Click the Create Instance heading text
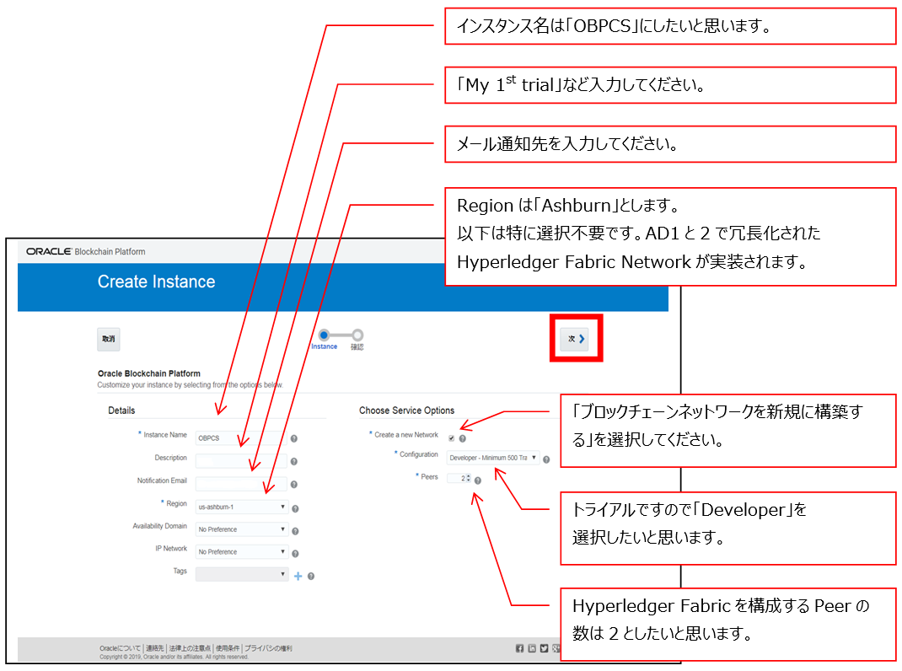Image resolution: width=902 pixels, height=671 pixels. pos(156,282)
